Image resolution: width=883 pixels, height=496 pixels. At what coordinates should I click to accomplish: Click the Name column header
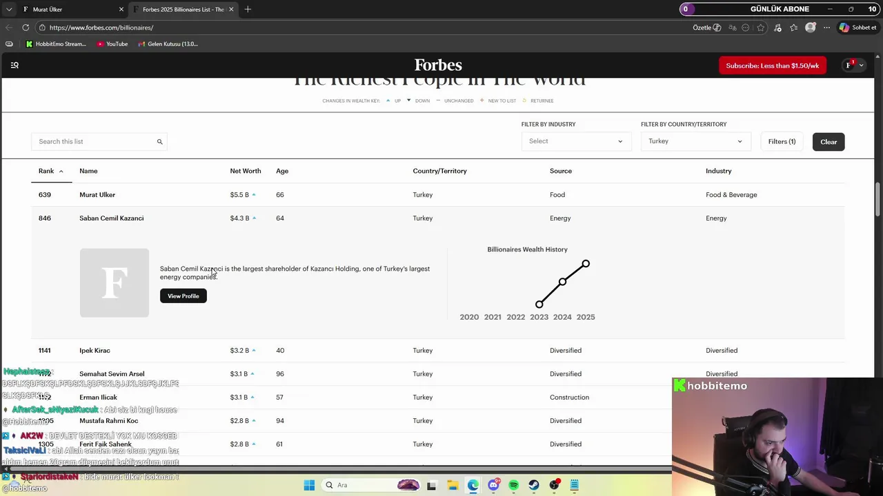[88, 171]
